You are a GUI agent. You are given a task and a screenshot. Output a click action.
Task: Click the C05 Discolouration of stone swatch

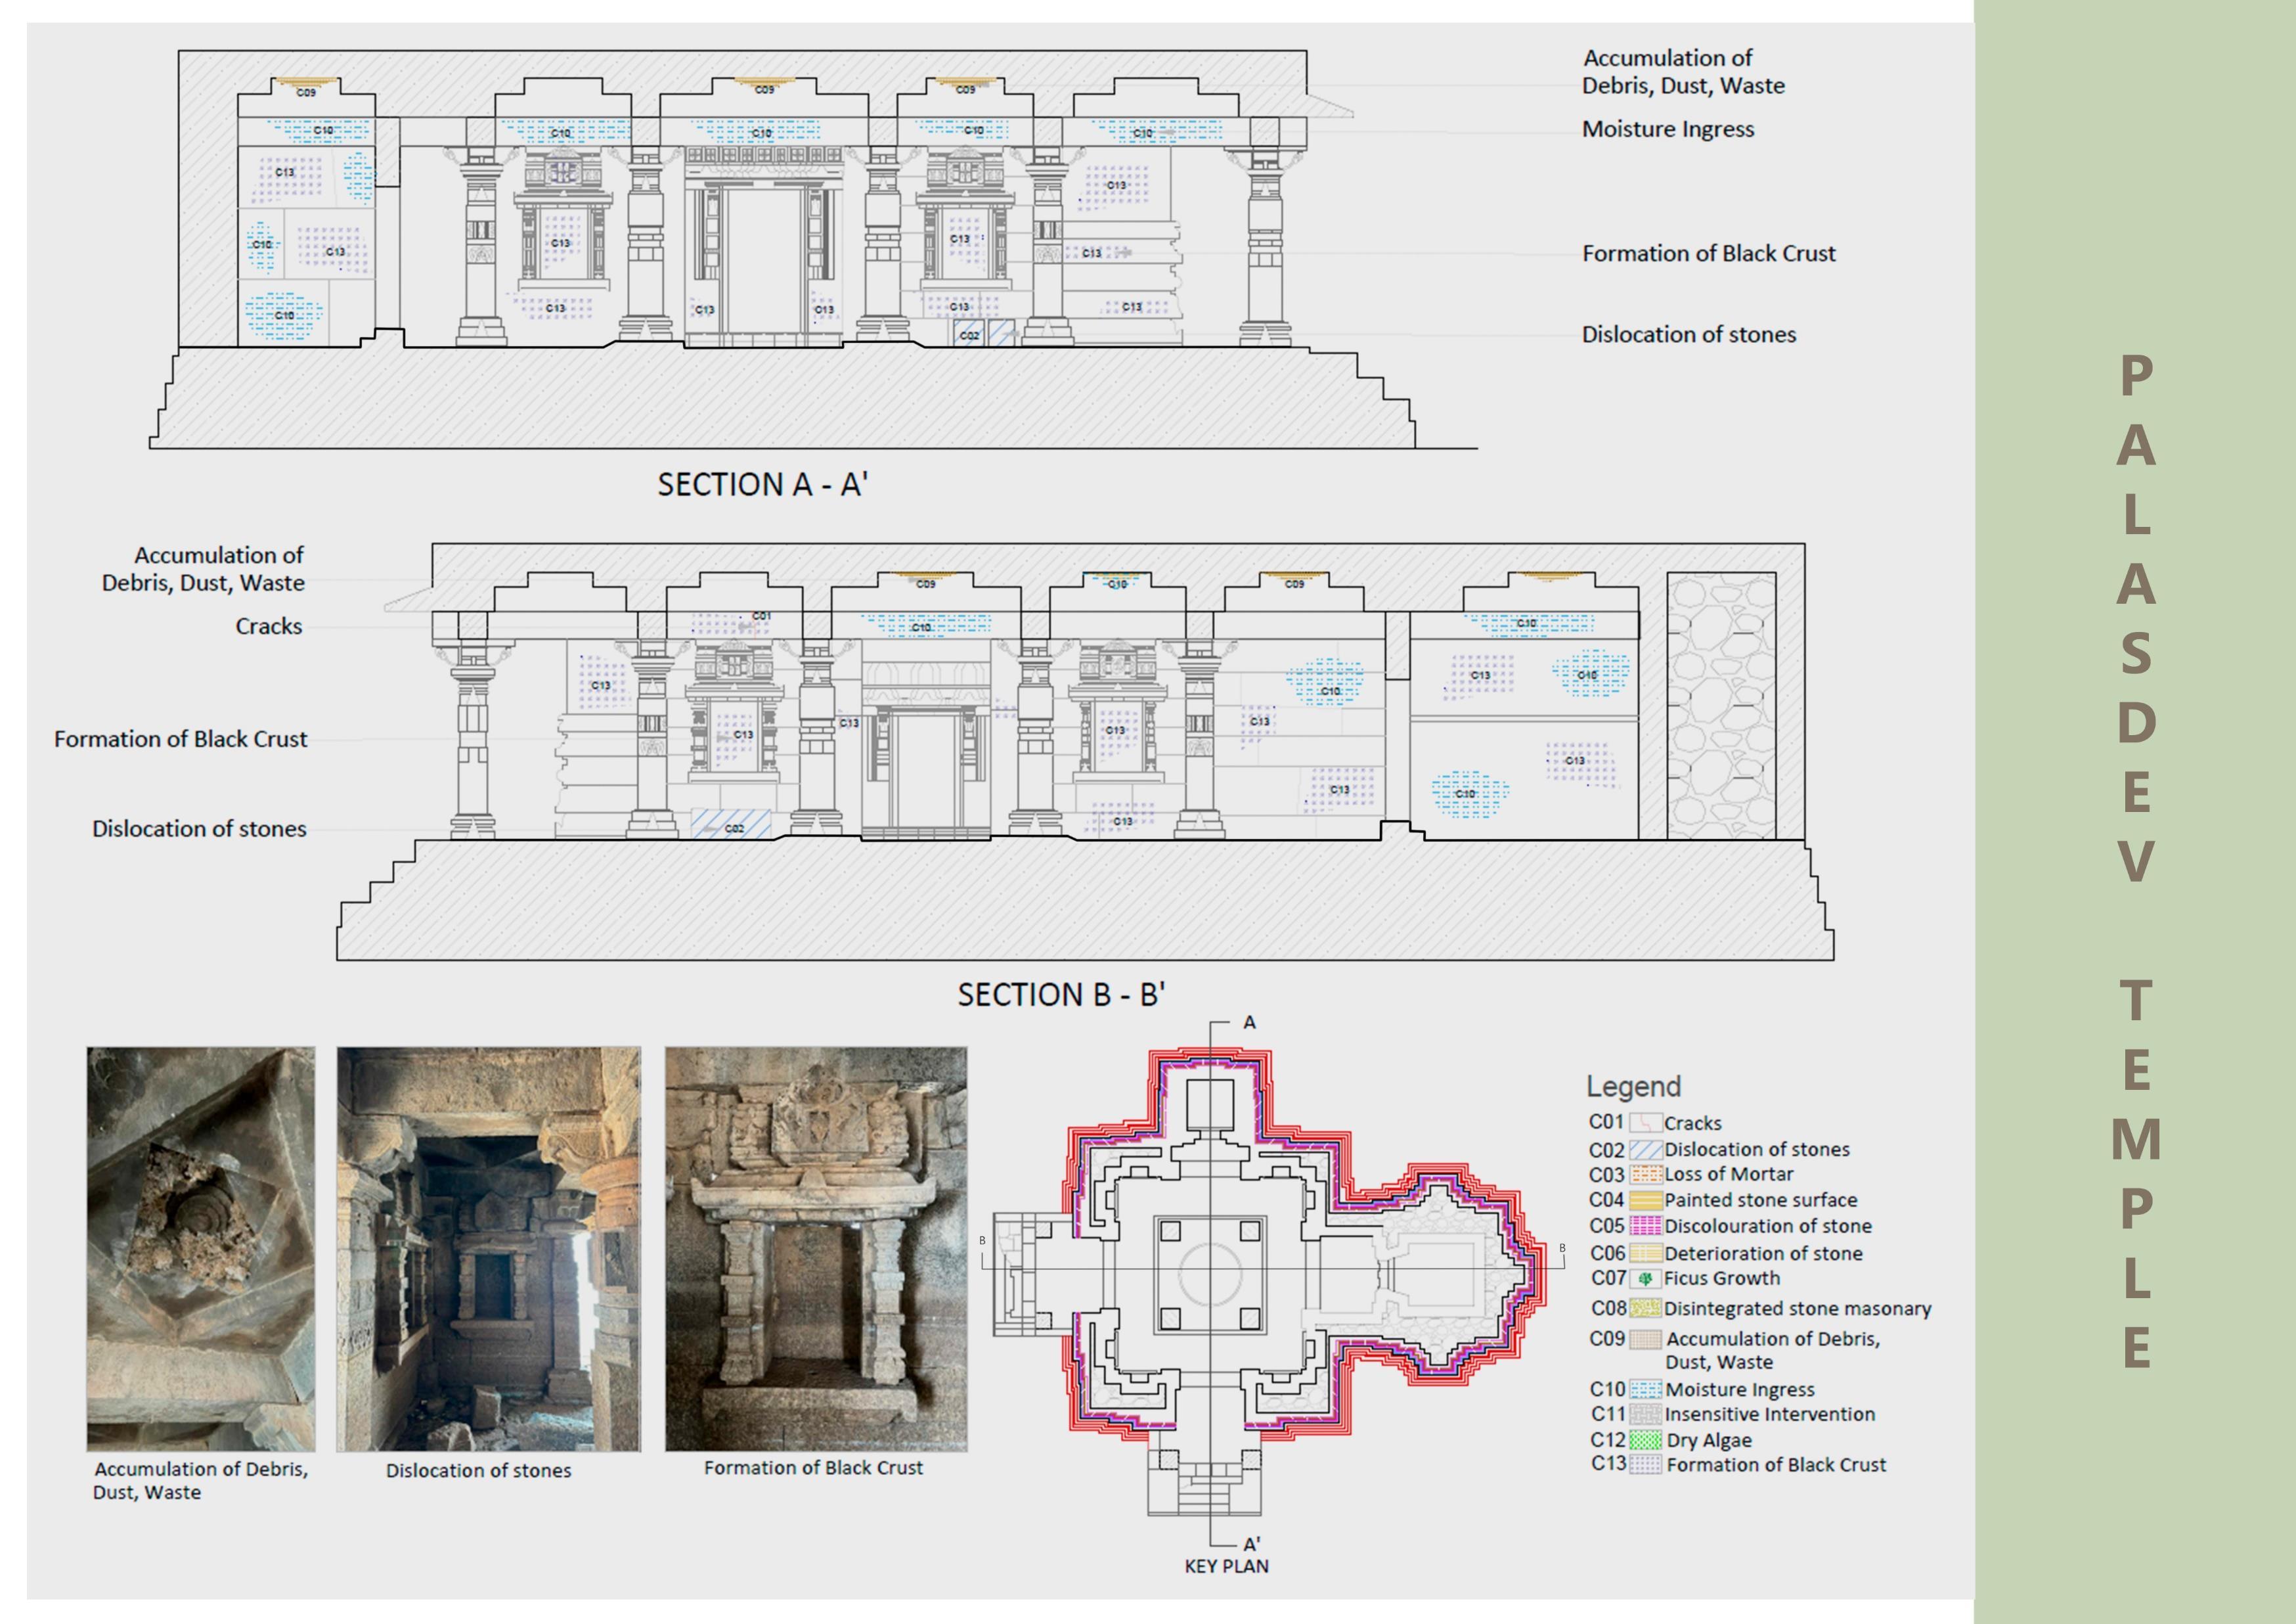(1646, 1226)
